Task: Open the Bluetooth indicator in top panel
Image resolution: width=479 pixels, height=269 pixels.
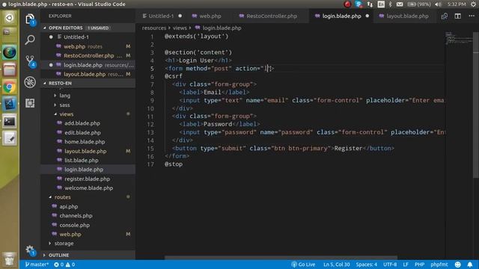Action: pyautogui.click(x=391, y=4)
